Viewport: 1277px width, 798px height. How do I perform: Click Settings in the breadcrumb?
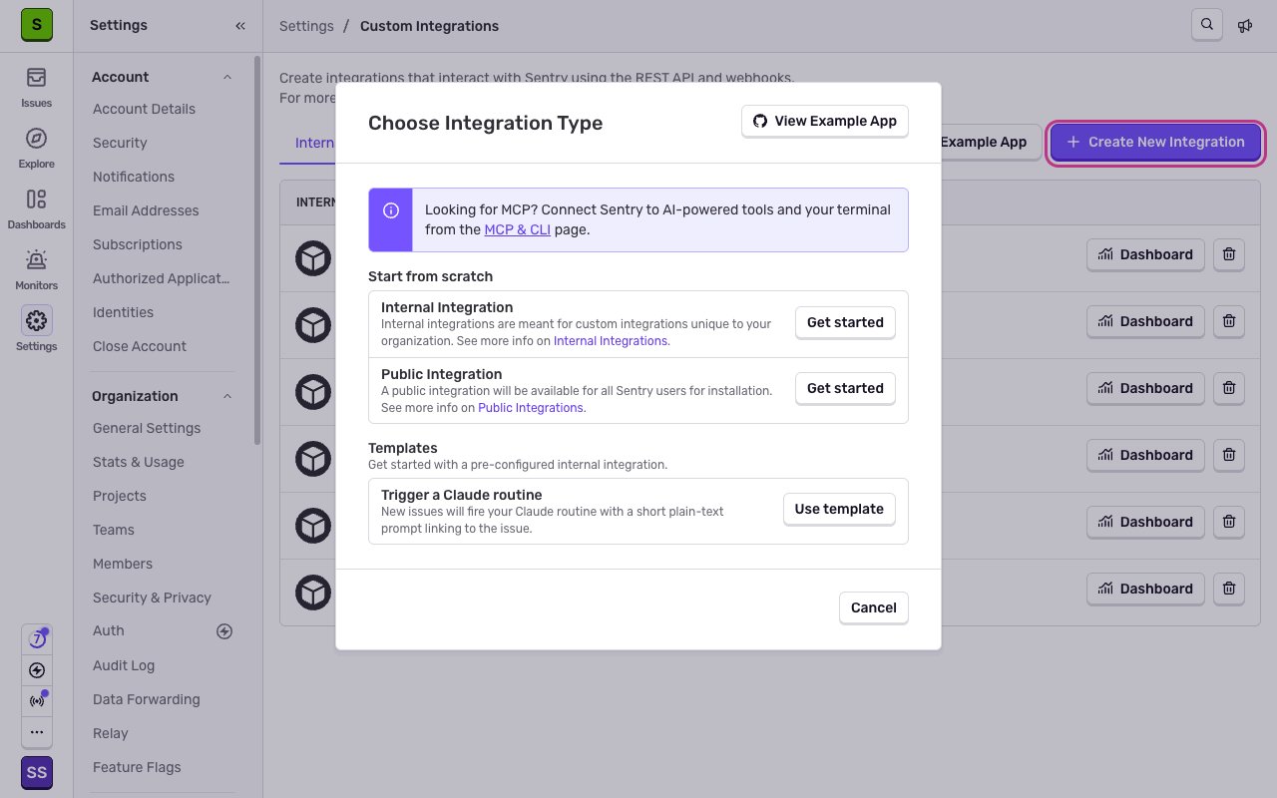306,26
